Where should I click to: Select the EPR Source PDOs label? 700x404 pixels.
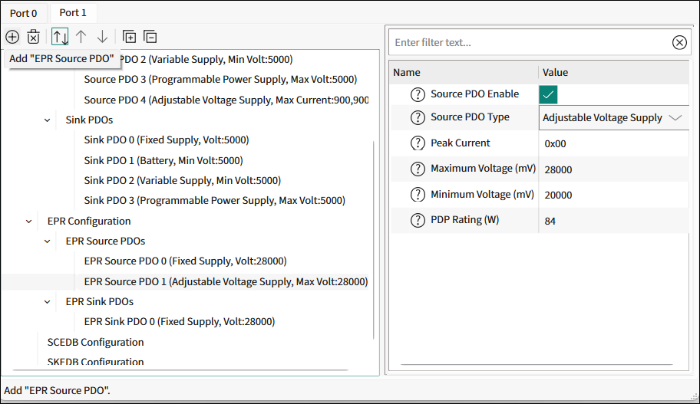(105, 241)
